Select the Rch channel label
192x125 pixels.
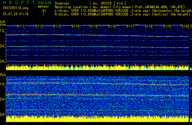[3, 75]
